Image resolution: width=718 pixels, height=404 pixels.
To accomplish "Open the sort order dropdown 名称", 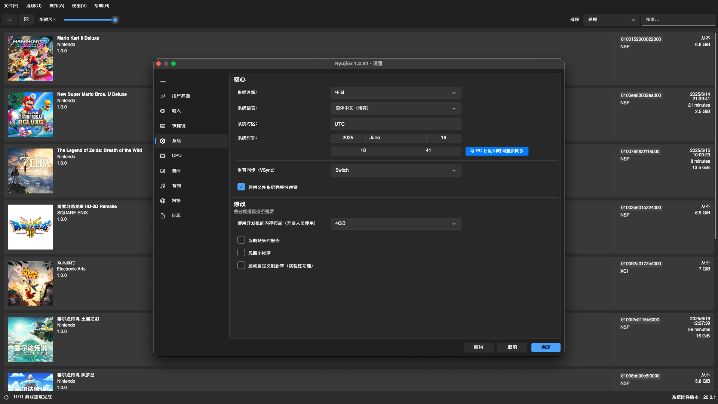I will click(611, 20).
